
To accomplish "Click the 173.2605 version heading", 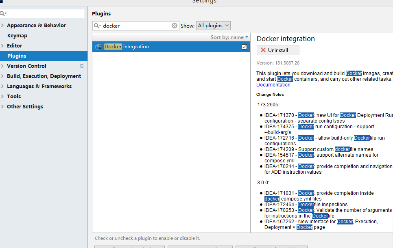I will tap(268, 104).
